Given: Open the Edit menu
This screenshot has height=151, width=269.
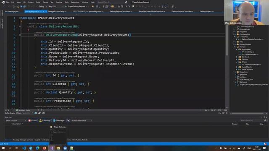Looking at the screenshot, I should [x=13, y=2].
